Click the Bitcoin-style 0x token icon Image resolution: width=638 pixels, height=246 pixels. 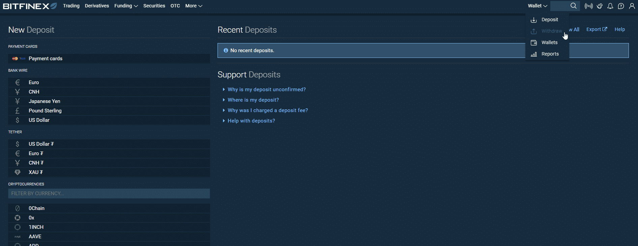pos(18,218)
